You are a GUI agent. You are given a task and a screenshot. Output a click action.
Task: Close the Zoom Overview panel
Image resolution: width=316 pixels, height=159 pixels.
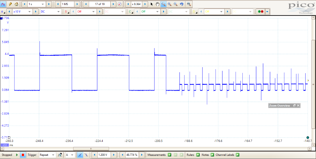[x=298, y=105]
